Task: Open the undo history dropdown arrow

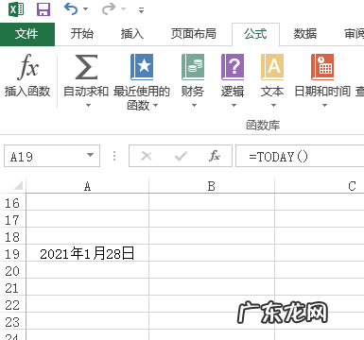Action: click(x=86, y=9)
